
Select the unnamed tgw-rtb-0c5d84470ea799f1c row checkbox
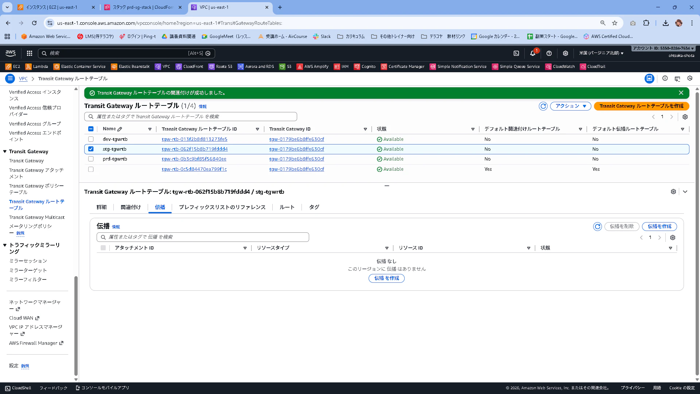91,169
